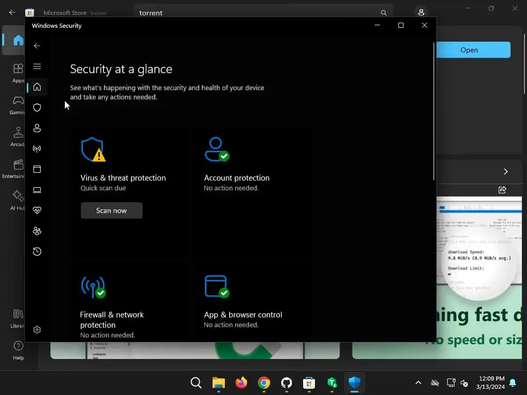
Task: Click Open button in Microsoft Store
Action: [x=473, y=50]
